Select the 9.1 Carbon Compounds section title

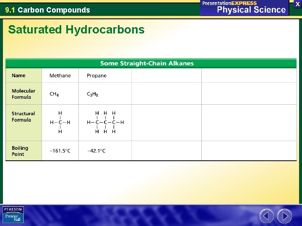(47, 10)
